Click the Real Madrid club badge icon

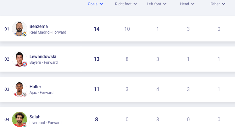[25, 34]
